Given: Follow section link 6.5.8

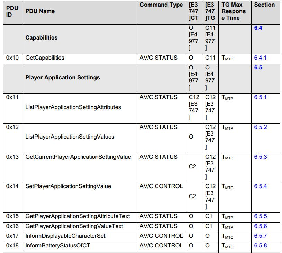Looking at the screenshot, I should 261,245.
